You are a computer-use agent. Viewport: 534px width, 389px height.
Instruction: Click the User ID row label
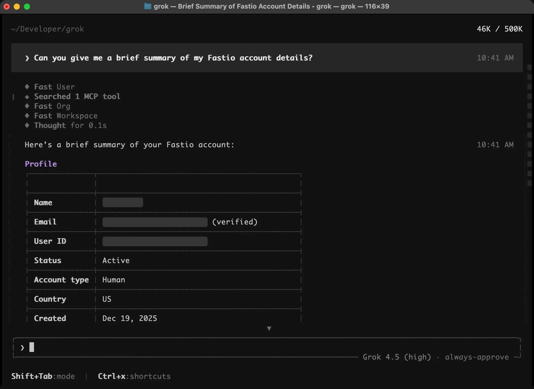click(x=50, y=241)
